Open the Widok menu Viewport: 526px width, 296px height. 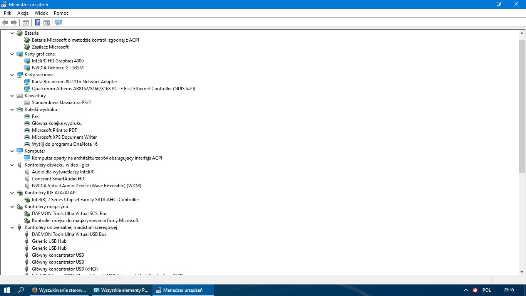41,13
